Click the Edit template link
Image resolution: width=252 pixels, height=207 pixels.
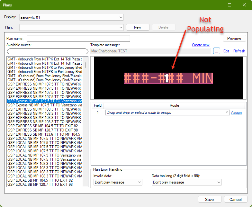226,51
